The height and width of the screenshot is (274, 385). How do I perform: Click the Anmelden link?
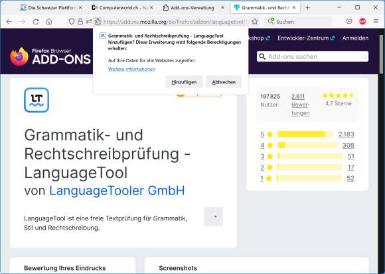[x=355, y=38]
